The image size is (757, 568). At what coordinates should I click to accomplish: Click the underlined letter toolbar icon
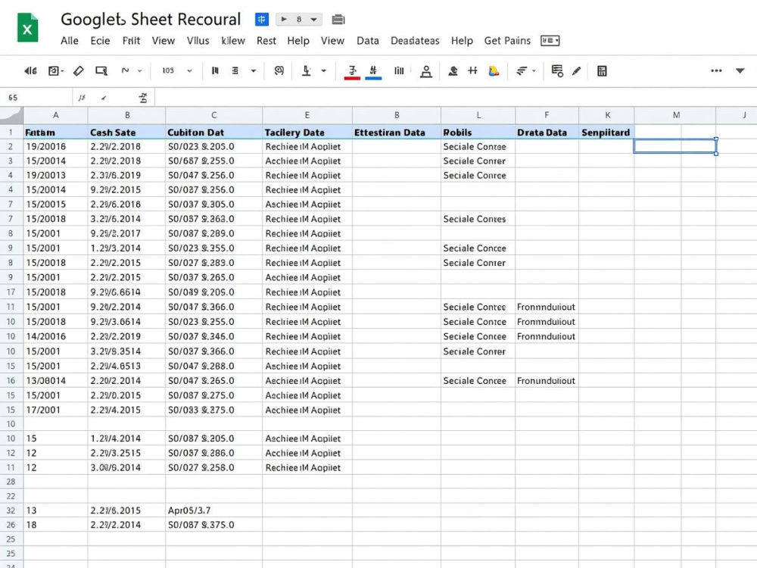coord(306,71)
